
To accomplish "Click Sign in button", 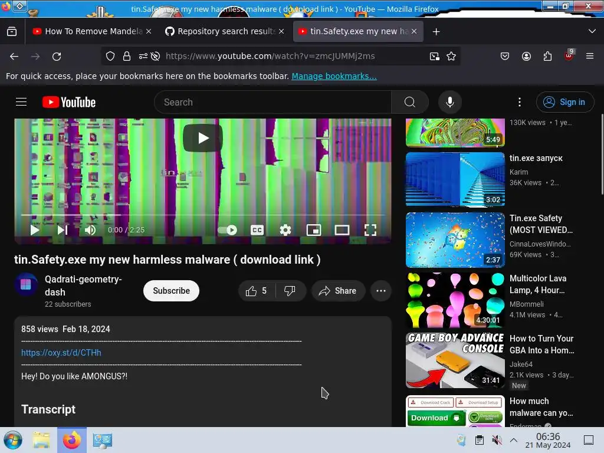I will click(564, 102).
